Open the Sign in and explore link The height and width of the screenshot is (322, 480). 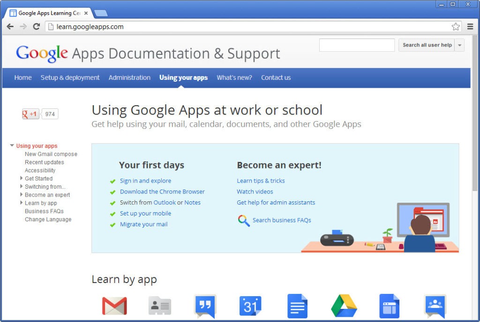145,181
